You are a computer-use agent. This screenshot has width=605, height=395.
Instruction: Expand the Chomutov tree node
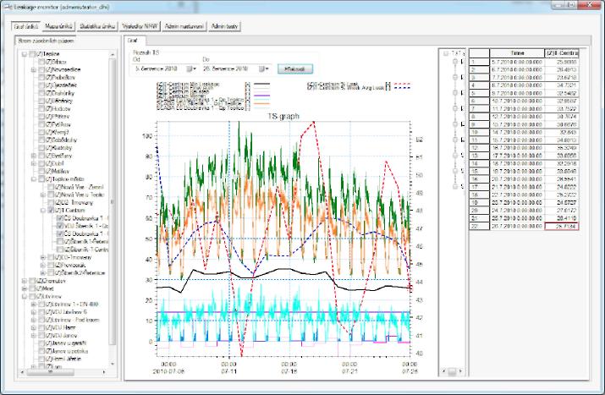pos(25,281)
